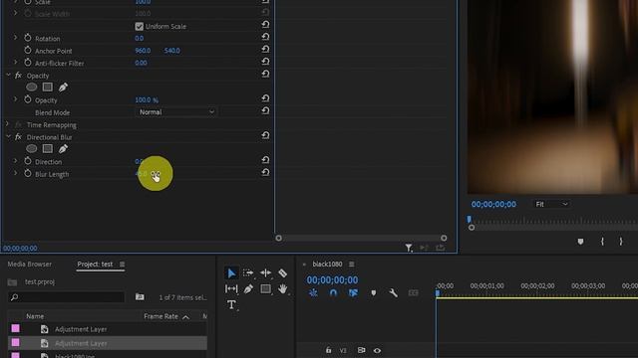The height and width of the screenshot is (358, 638).
Task: Create rectangle mask under Opacity
Action: tap(48, 88)
